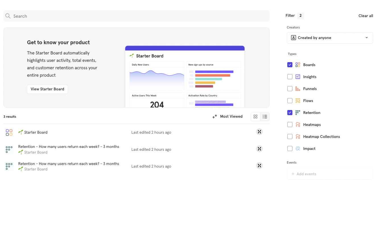
Task: Uncheck the Boards filter
Action: [290, 65]
